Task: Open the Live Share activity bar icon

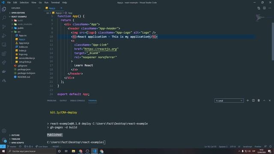Action: [x=4, y=62]
